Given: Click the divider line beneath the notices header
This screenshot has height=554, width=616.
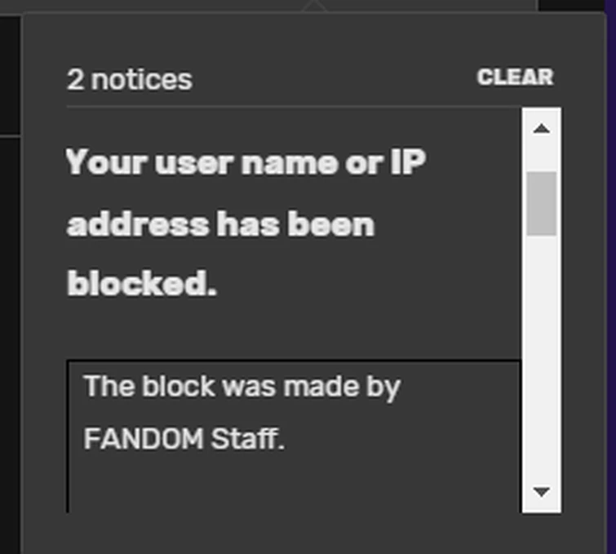Looking at the screenshot, I should [x=294, y=107].
